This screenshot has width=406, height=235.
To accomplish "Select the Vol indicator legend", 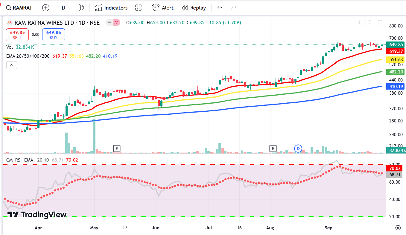I will pos(10,47).
